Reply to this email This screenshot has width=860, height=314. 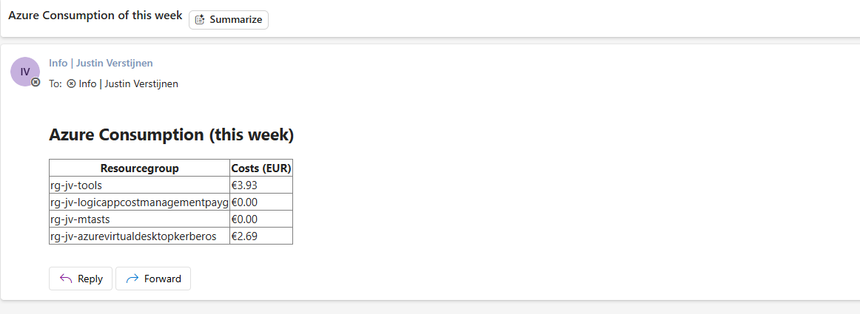click(x=81, y=279)
